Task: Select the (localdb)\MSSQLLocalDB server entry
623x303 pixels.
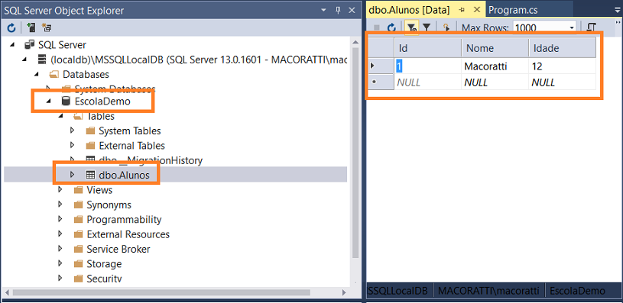Action: (198, 60)
